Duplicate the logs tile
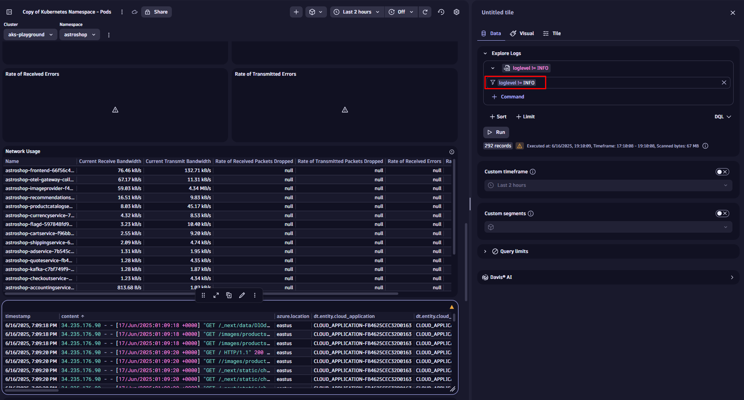The image size is (744, 400). pos(229,295)
